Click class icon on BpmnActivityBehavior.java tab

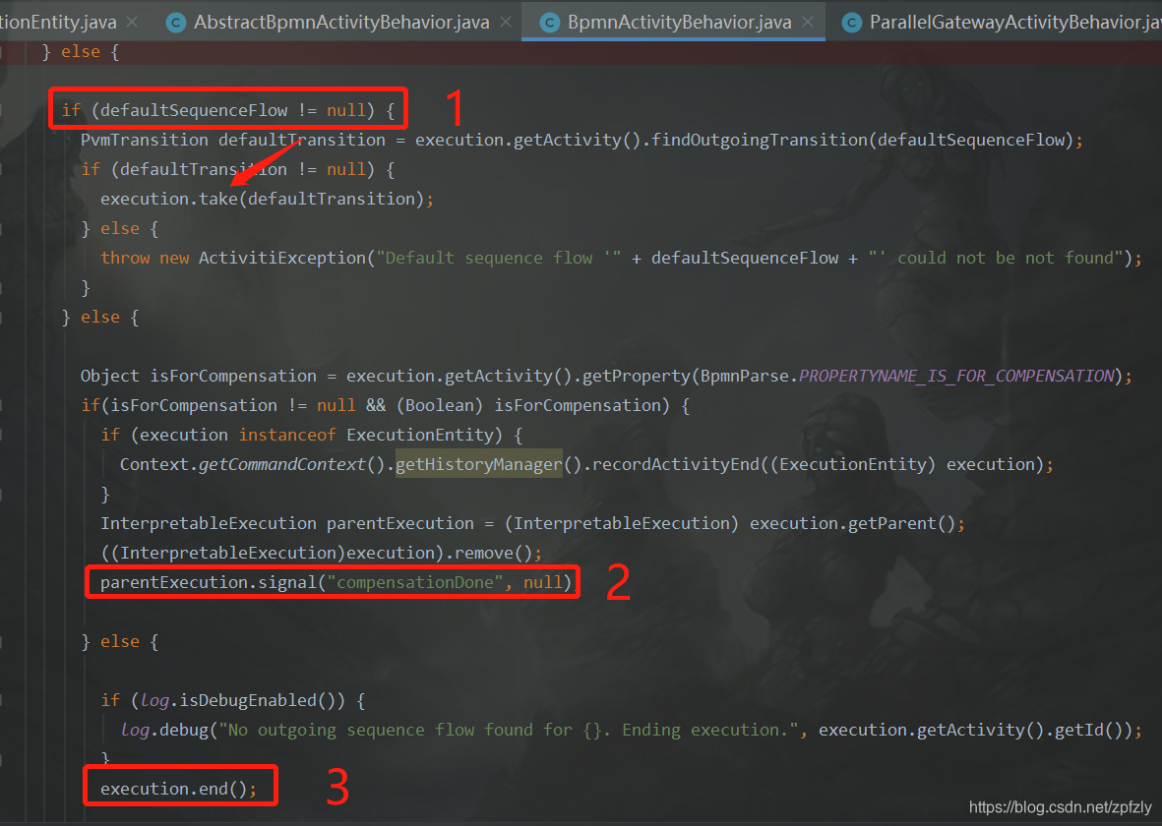(x=549, y=23)
